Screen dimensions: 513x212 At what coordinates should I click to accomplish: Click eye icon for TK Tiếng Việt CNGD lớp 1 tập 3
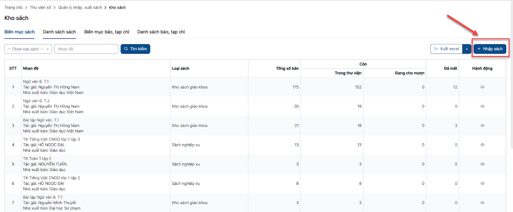(482, 145)
